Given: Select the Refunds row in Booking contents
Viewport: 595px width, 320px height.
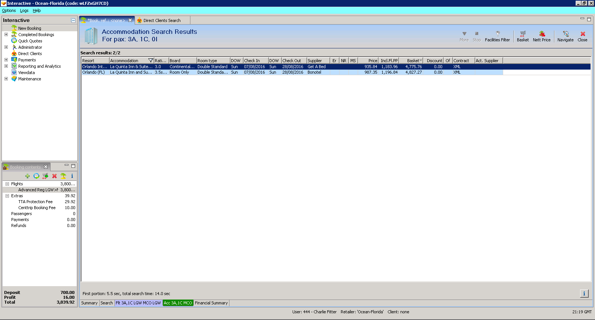Looking at the screenshot, I should coord(39,225).
